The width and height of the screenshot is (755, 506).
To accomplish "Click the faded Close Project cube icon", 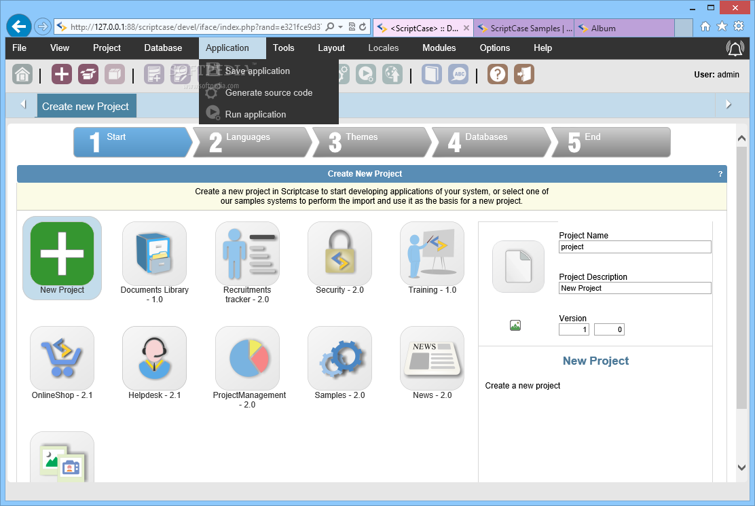I will (x=115, y=74).
